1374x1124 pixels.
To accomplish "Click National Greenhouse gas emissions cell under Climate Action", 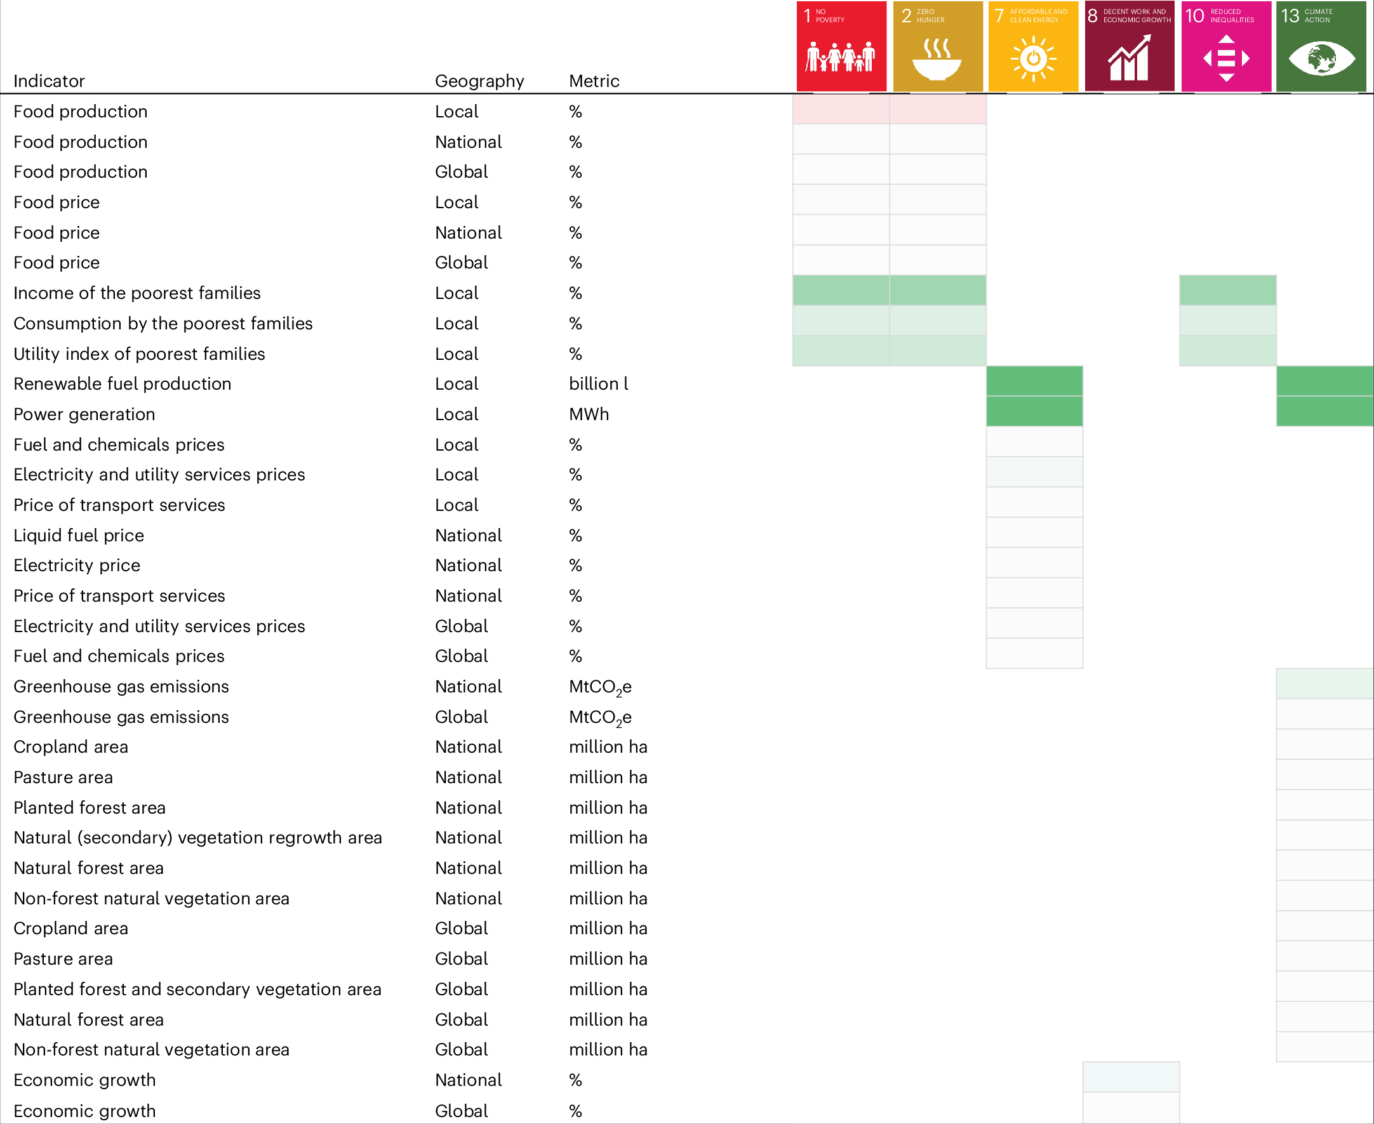I will click(1324, 684).
